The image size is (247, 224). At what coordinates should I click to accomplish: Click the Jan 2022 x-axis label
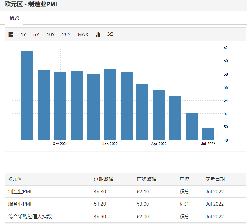coord(110,144)
